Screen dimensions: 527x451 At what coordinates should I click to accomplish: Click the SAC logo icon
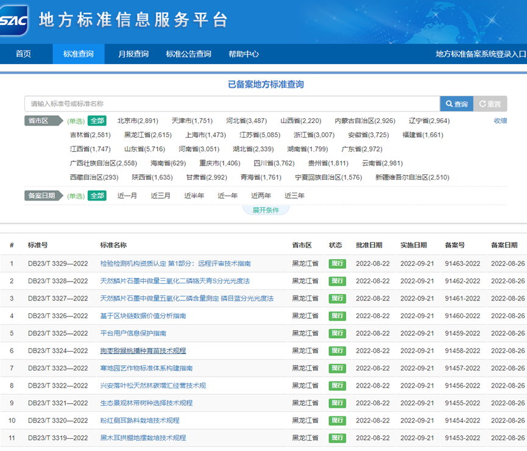(x=14, y=21)
